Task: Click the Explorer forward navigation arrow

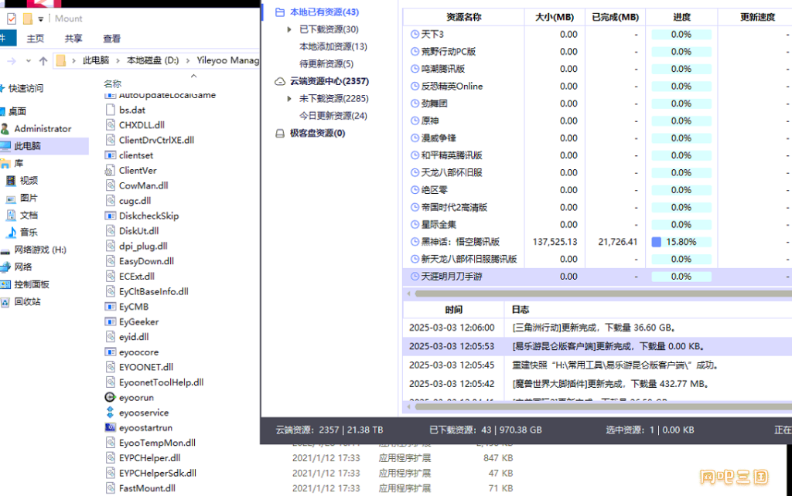Action: 11,61
